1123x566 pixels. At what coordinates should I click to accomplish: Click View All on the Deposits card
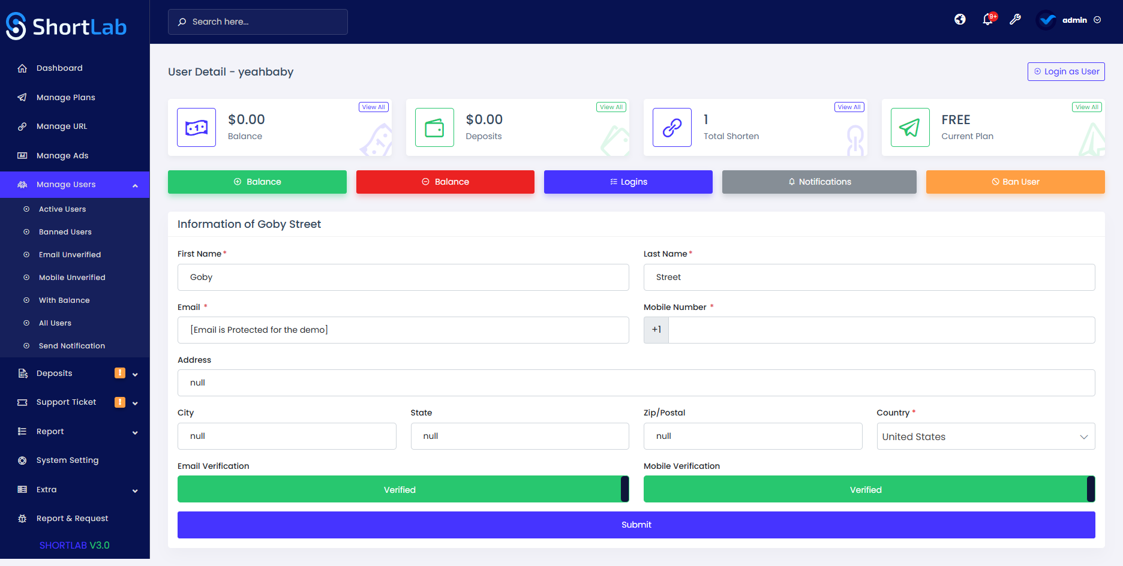(611, 107)
